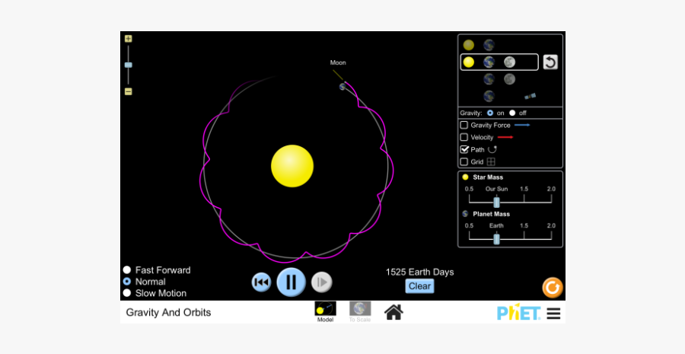Enable the Gravity Force checkbox
This screenshot has height=354, width=685.
tap(464, 125)
